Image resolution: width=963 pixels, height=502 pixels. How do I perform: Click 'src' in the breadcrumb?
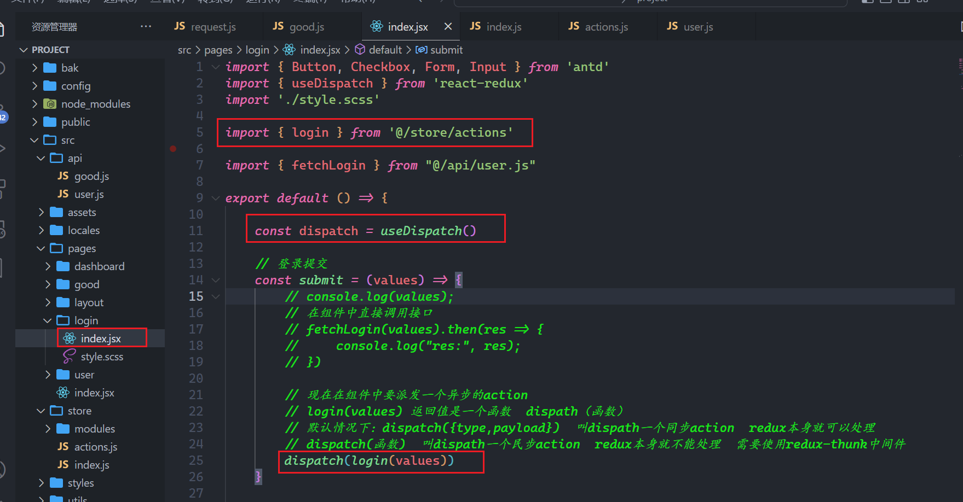click(184, 50)
